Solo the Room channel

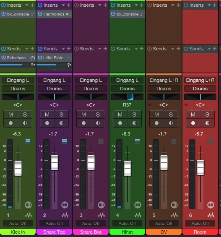tap(207, 115)
